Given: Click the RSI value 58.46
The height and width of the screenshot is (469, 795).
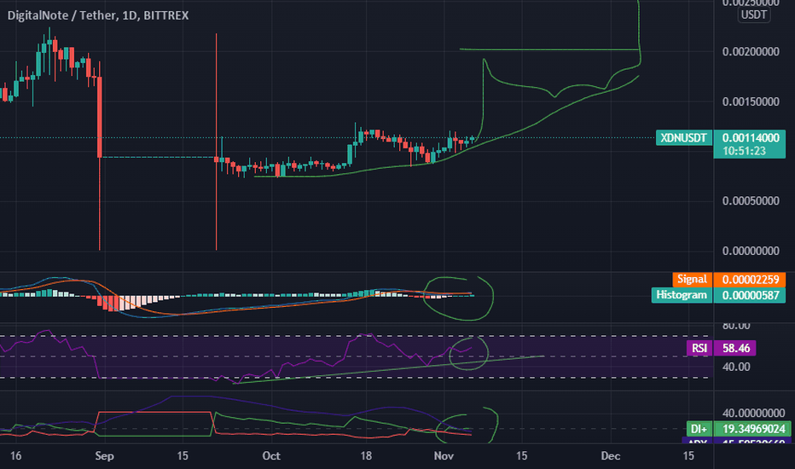Looking at the screenshot, I should pos(735,348).
